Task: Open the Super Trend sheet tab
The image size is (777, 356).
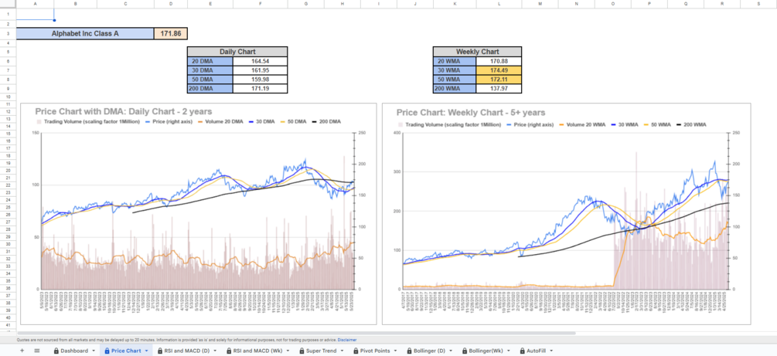Action: (321, 351)
